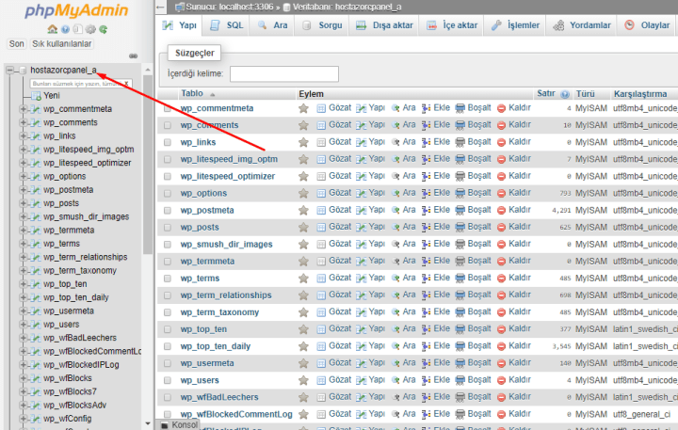Expand wp_links in the sidebar tree
Viewport: 678px width, 430px height.
[x=23, y=136]
